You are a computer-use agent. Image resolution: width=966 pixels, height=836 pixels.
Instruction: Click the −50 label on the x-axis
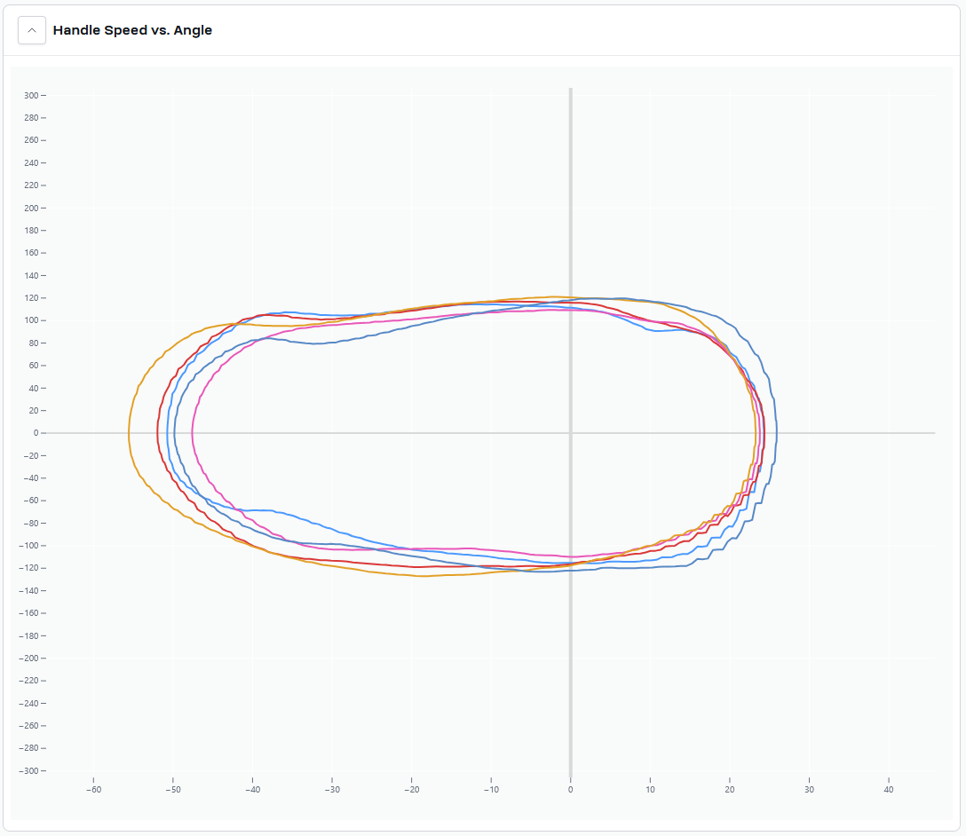(x=173, y=790)
